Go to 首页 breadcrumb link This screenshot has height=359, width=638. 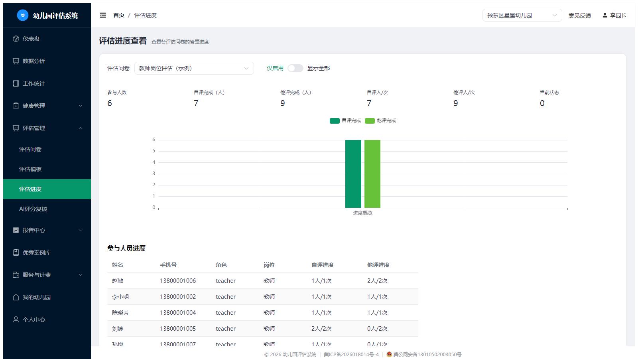click(x=119, y=15)
